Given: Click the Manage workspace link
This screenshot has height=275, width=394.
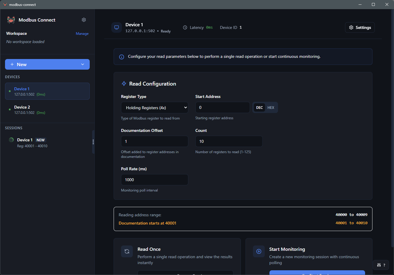Looking at the screenshot, I should pyautogui.click(x=82, y=34).
